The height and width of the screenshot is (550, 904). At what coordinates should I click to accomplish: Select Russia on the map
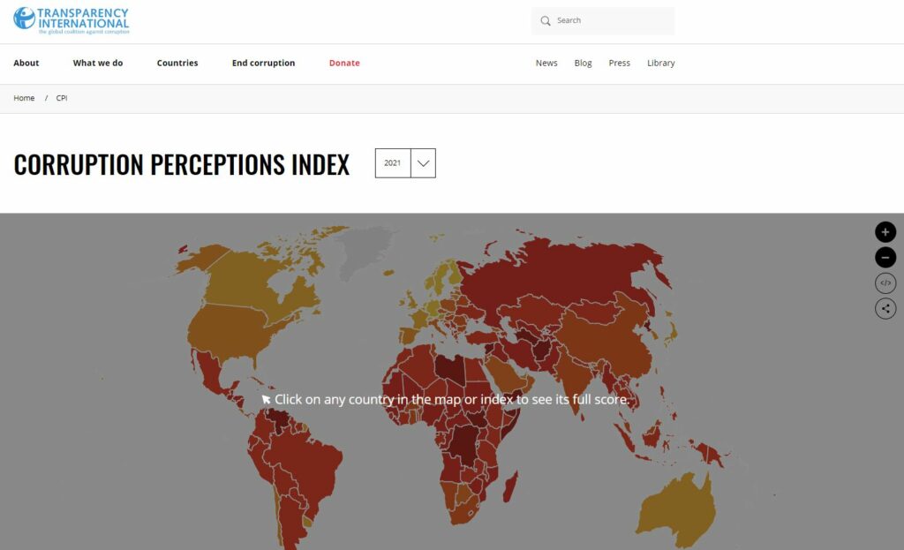pos(565,271)
